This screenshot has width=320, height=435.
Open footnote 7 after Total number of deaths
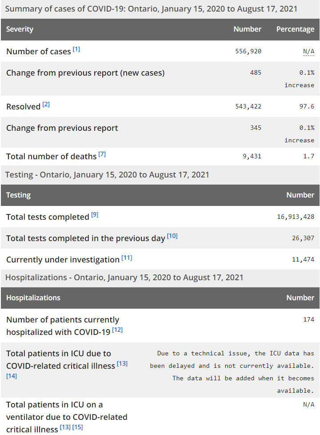click(x=102, y=154)
